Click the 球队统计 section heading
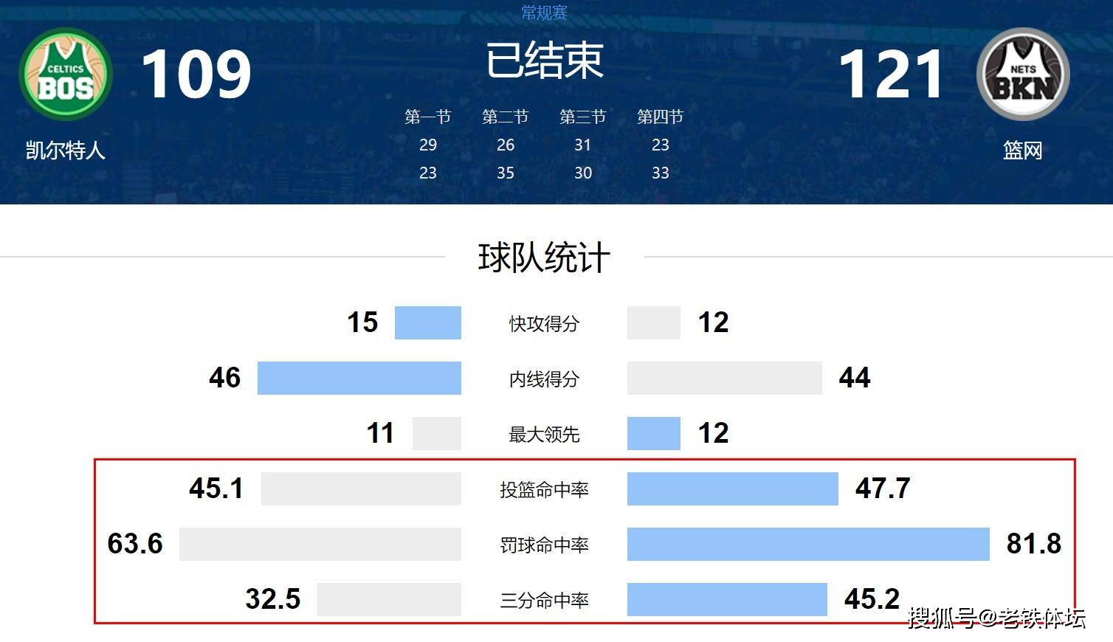The height and width of the screenshot is (642, 1113). (545, 258)
